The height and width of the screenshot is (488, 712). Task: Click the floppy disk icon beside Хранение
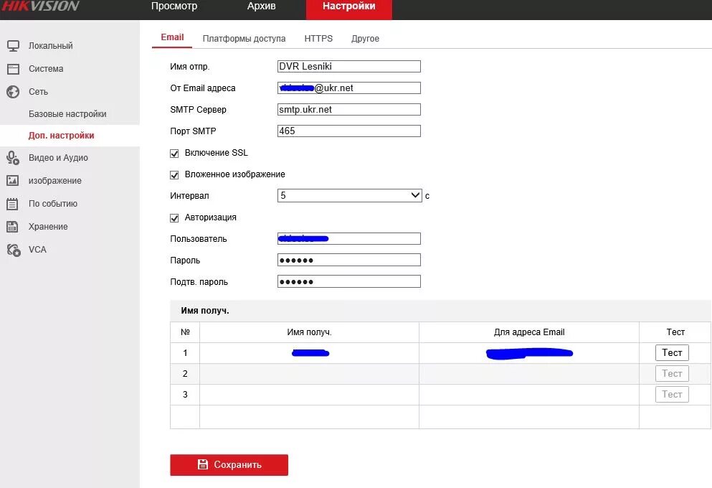pyautogui.click(x=13, y=226)
